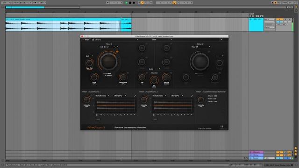Click the Master Volume knob
Viewport: 299px width, 168px height.
pyautogui.click(x=166, y=77)
